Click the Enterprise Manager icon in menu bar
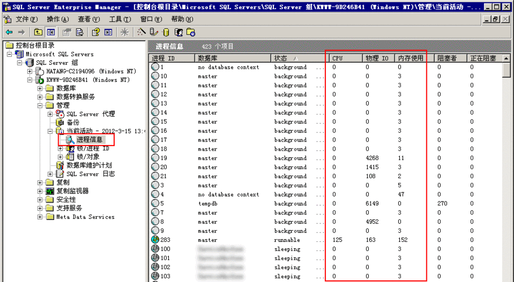 pos(7,19)
